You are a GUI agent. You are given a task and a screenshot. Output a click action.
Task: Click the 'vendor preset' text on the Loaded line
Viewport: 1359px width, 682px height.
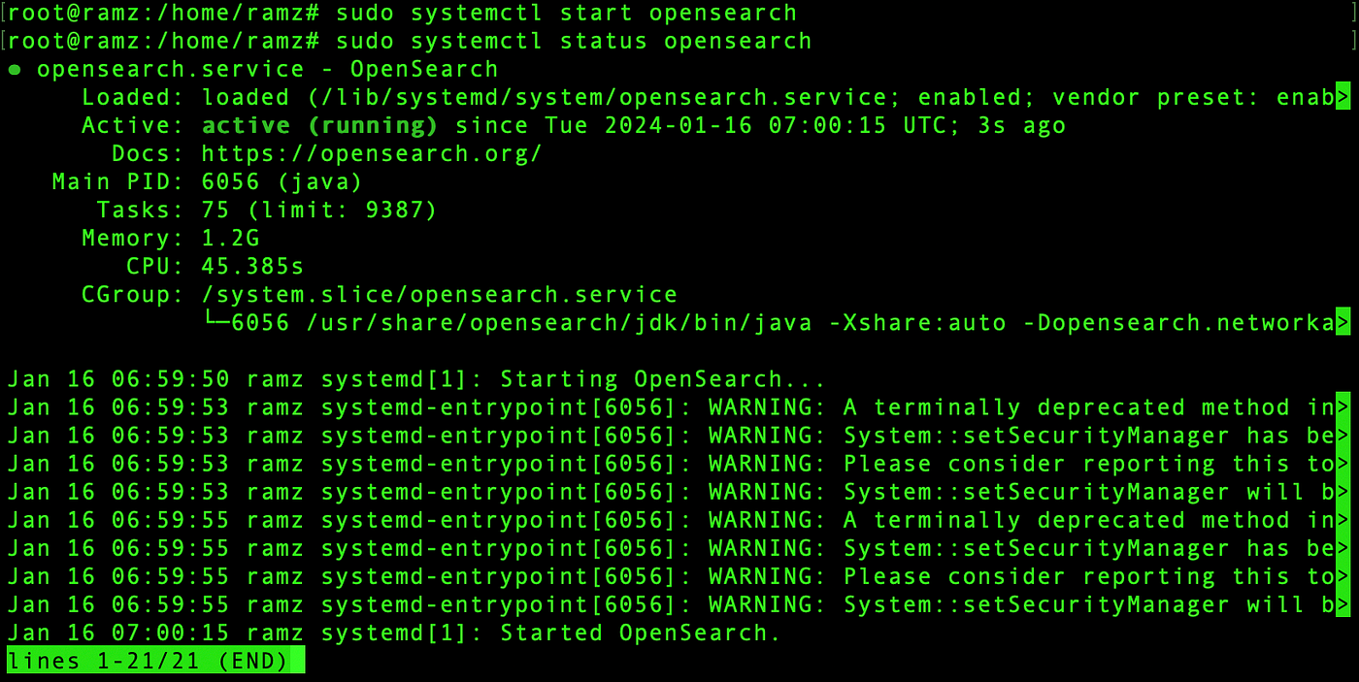(1148, 98)
